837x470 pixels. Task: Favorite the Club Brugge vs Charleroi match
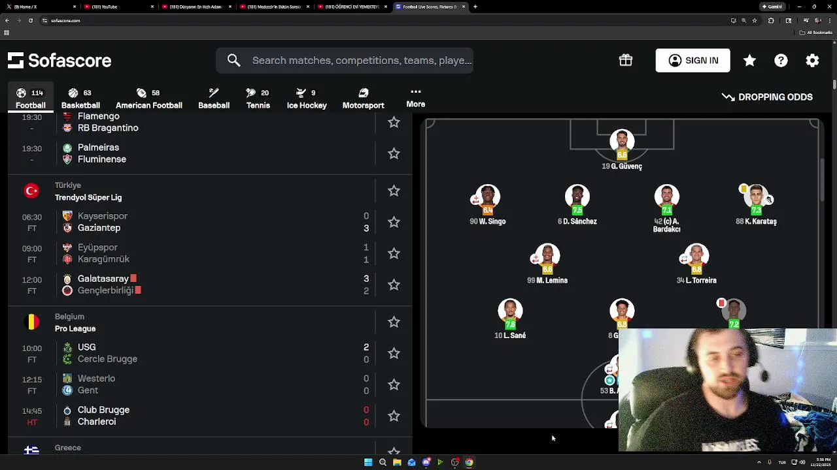(x=394, y=416)
